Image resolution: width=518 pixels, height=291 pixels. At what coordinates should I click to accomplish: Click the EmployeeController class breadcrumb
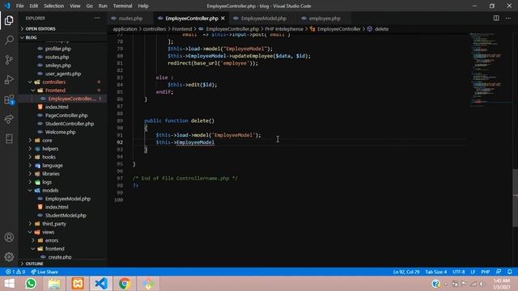[x=338, y=29]
